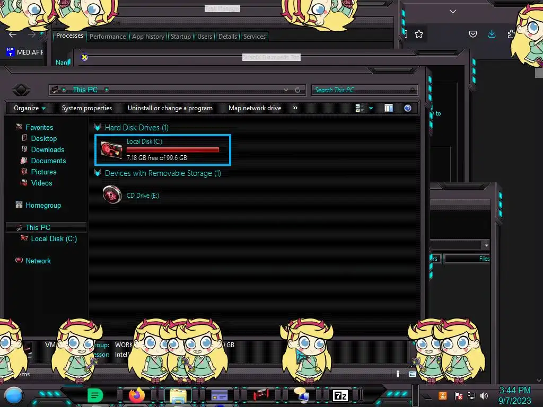This screenshot has height=407, width=543.
Task: Click the Local Disk (C:) usage bar
Action: pos(173,149)
